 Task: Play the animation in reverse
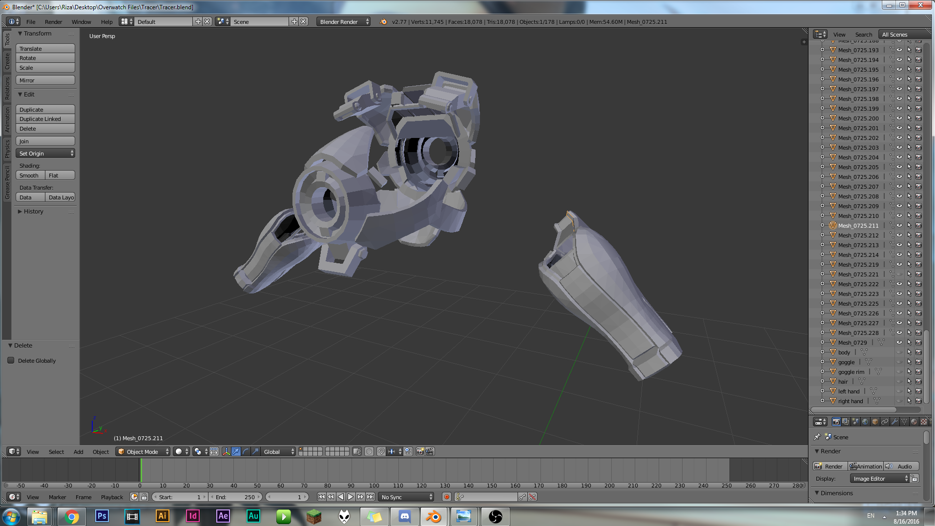point(341,497)
